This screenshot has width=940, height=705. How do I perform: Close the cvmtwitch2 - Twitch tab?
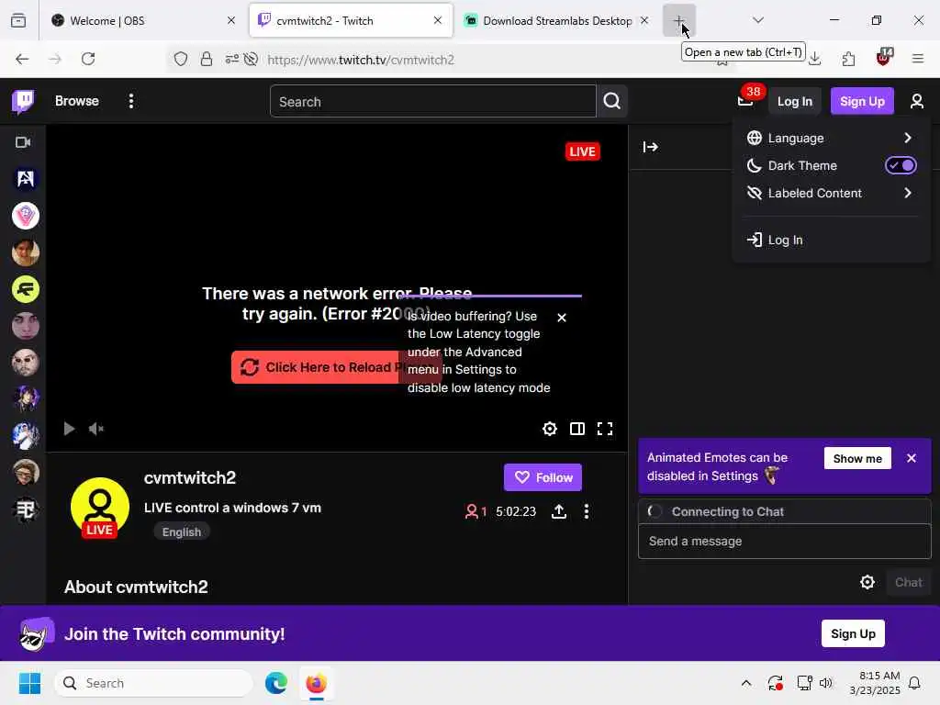point(438,20)
